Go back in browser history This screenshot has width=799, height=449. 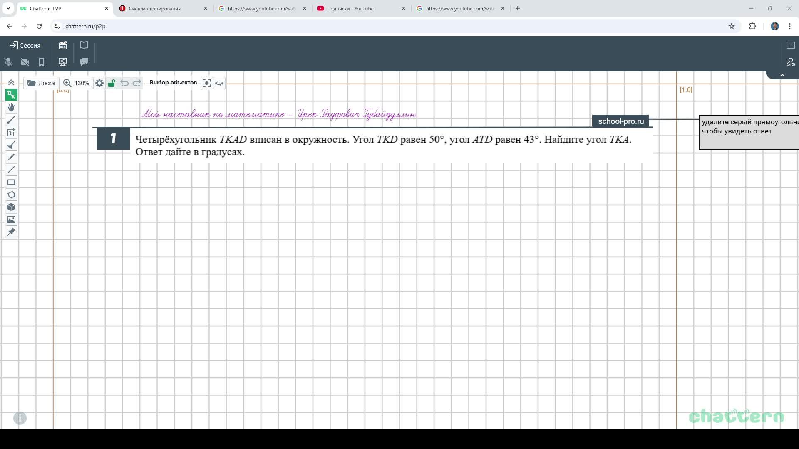coord(9,26)
